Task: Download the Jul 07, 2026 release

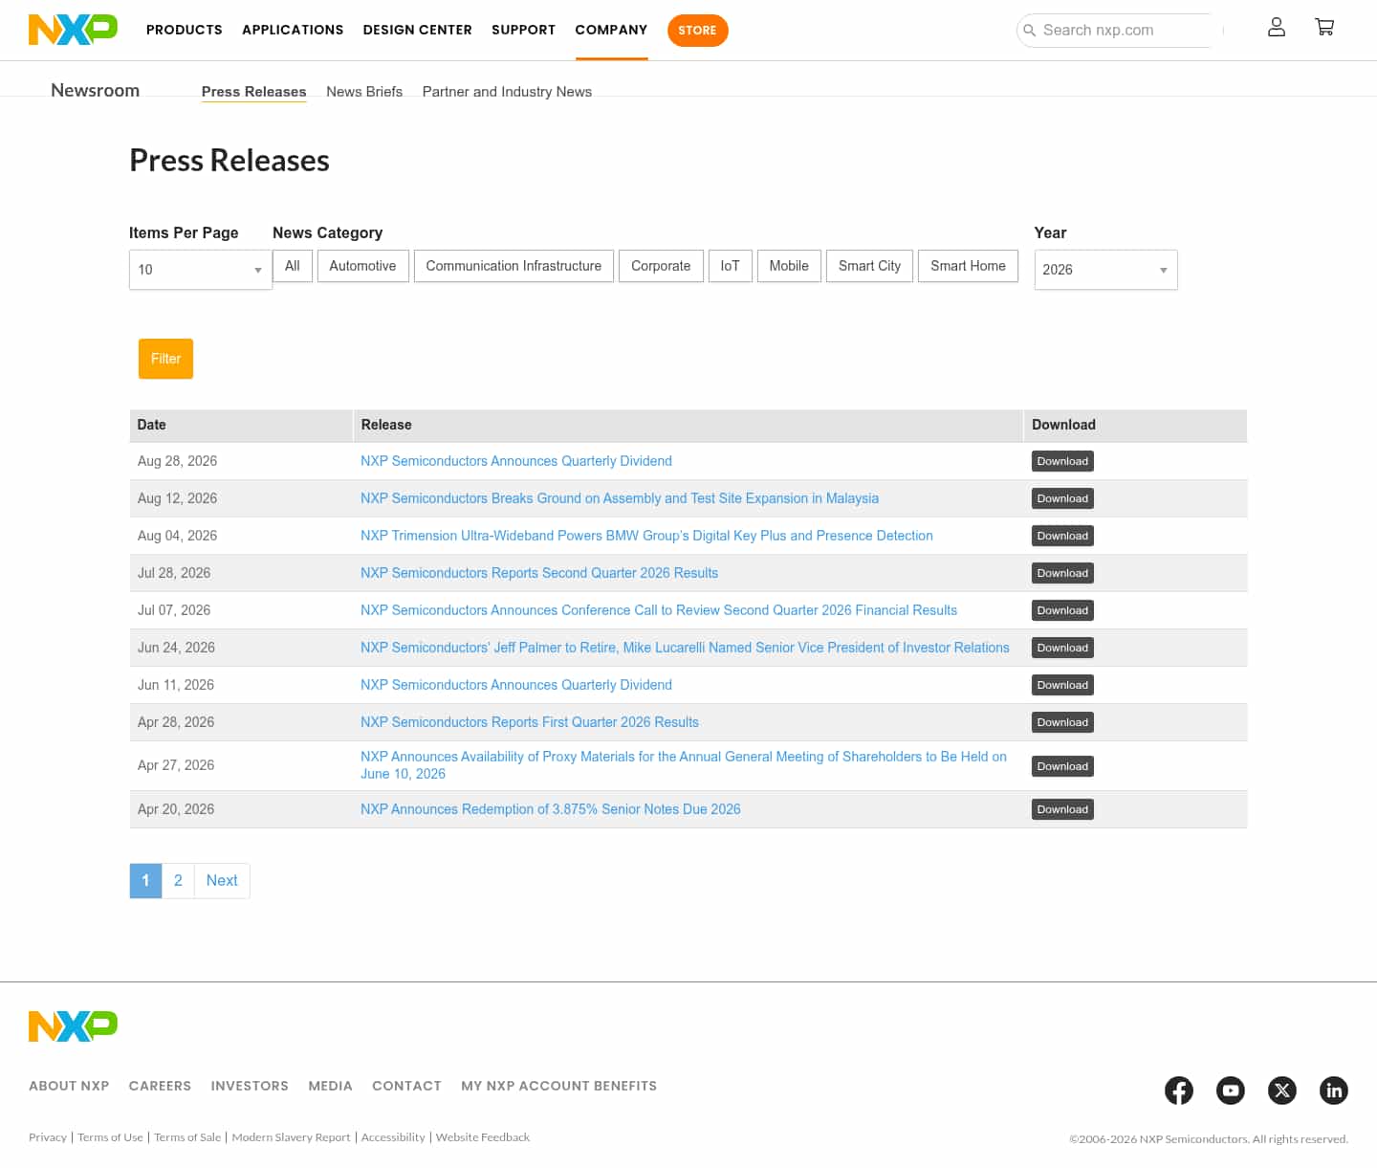Action: 1062,610
